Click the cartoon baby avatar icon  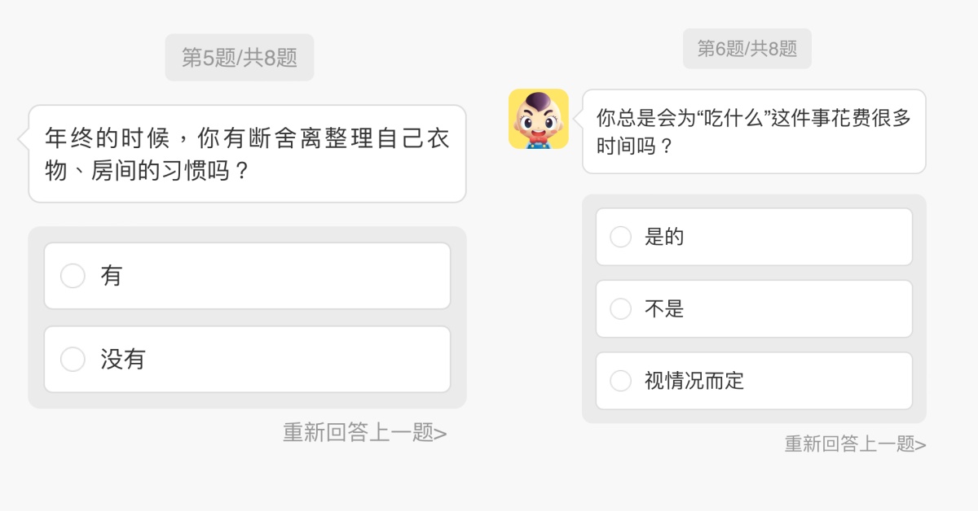538,119
